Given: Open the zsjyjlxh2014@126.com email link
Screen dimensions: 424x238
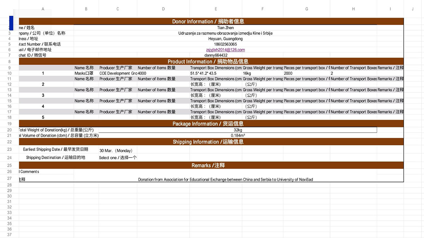Looking at the screenshot, I should [225, 50].
